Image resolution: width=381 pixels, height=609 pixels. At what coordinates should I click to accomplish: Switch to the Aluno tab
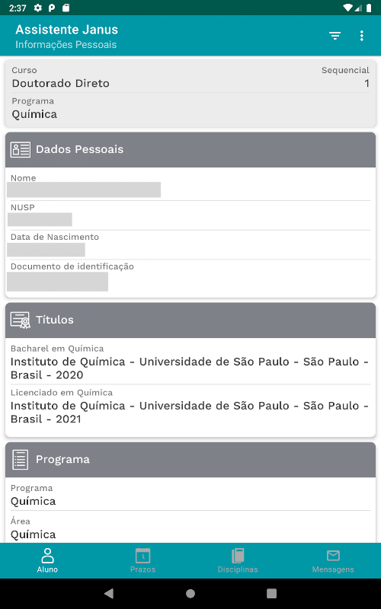pyautogui.click(x=47, y=560)
